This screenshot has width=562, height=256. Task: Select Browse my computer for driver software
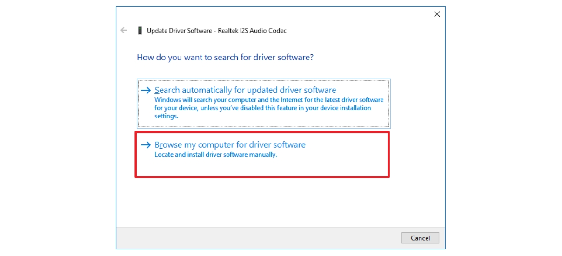pyautogui.click(x=230, y=145)
